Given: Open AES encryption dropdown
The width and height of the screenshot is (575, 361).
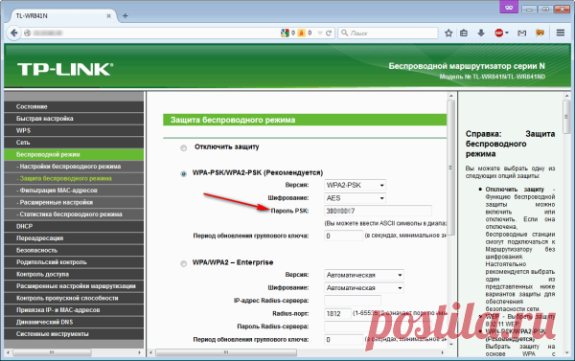Looking at the screenshot, I should click(x=355, y=198).
